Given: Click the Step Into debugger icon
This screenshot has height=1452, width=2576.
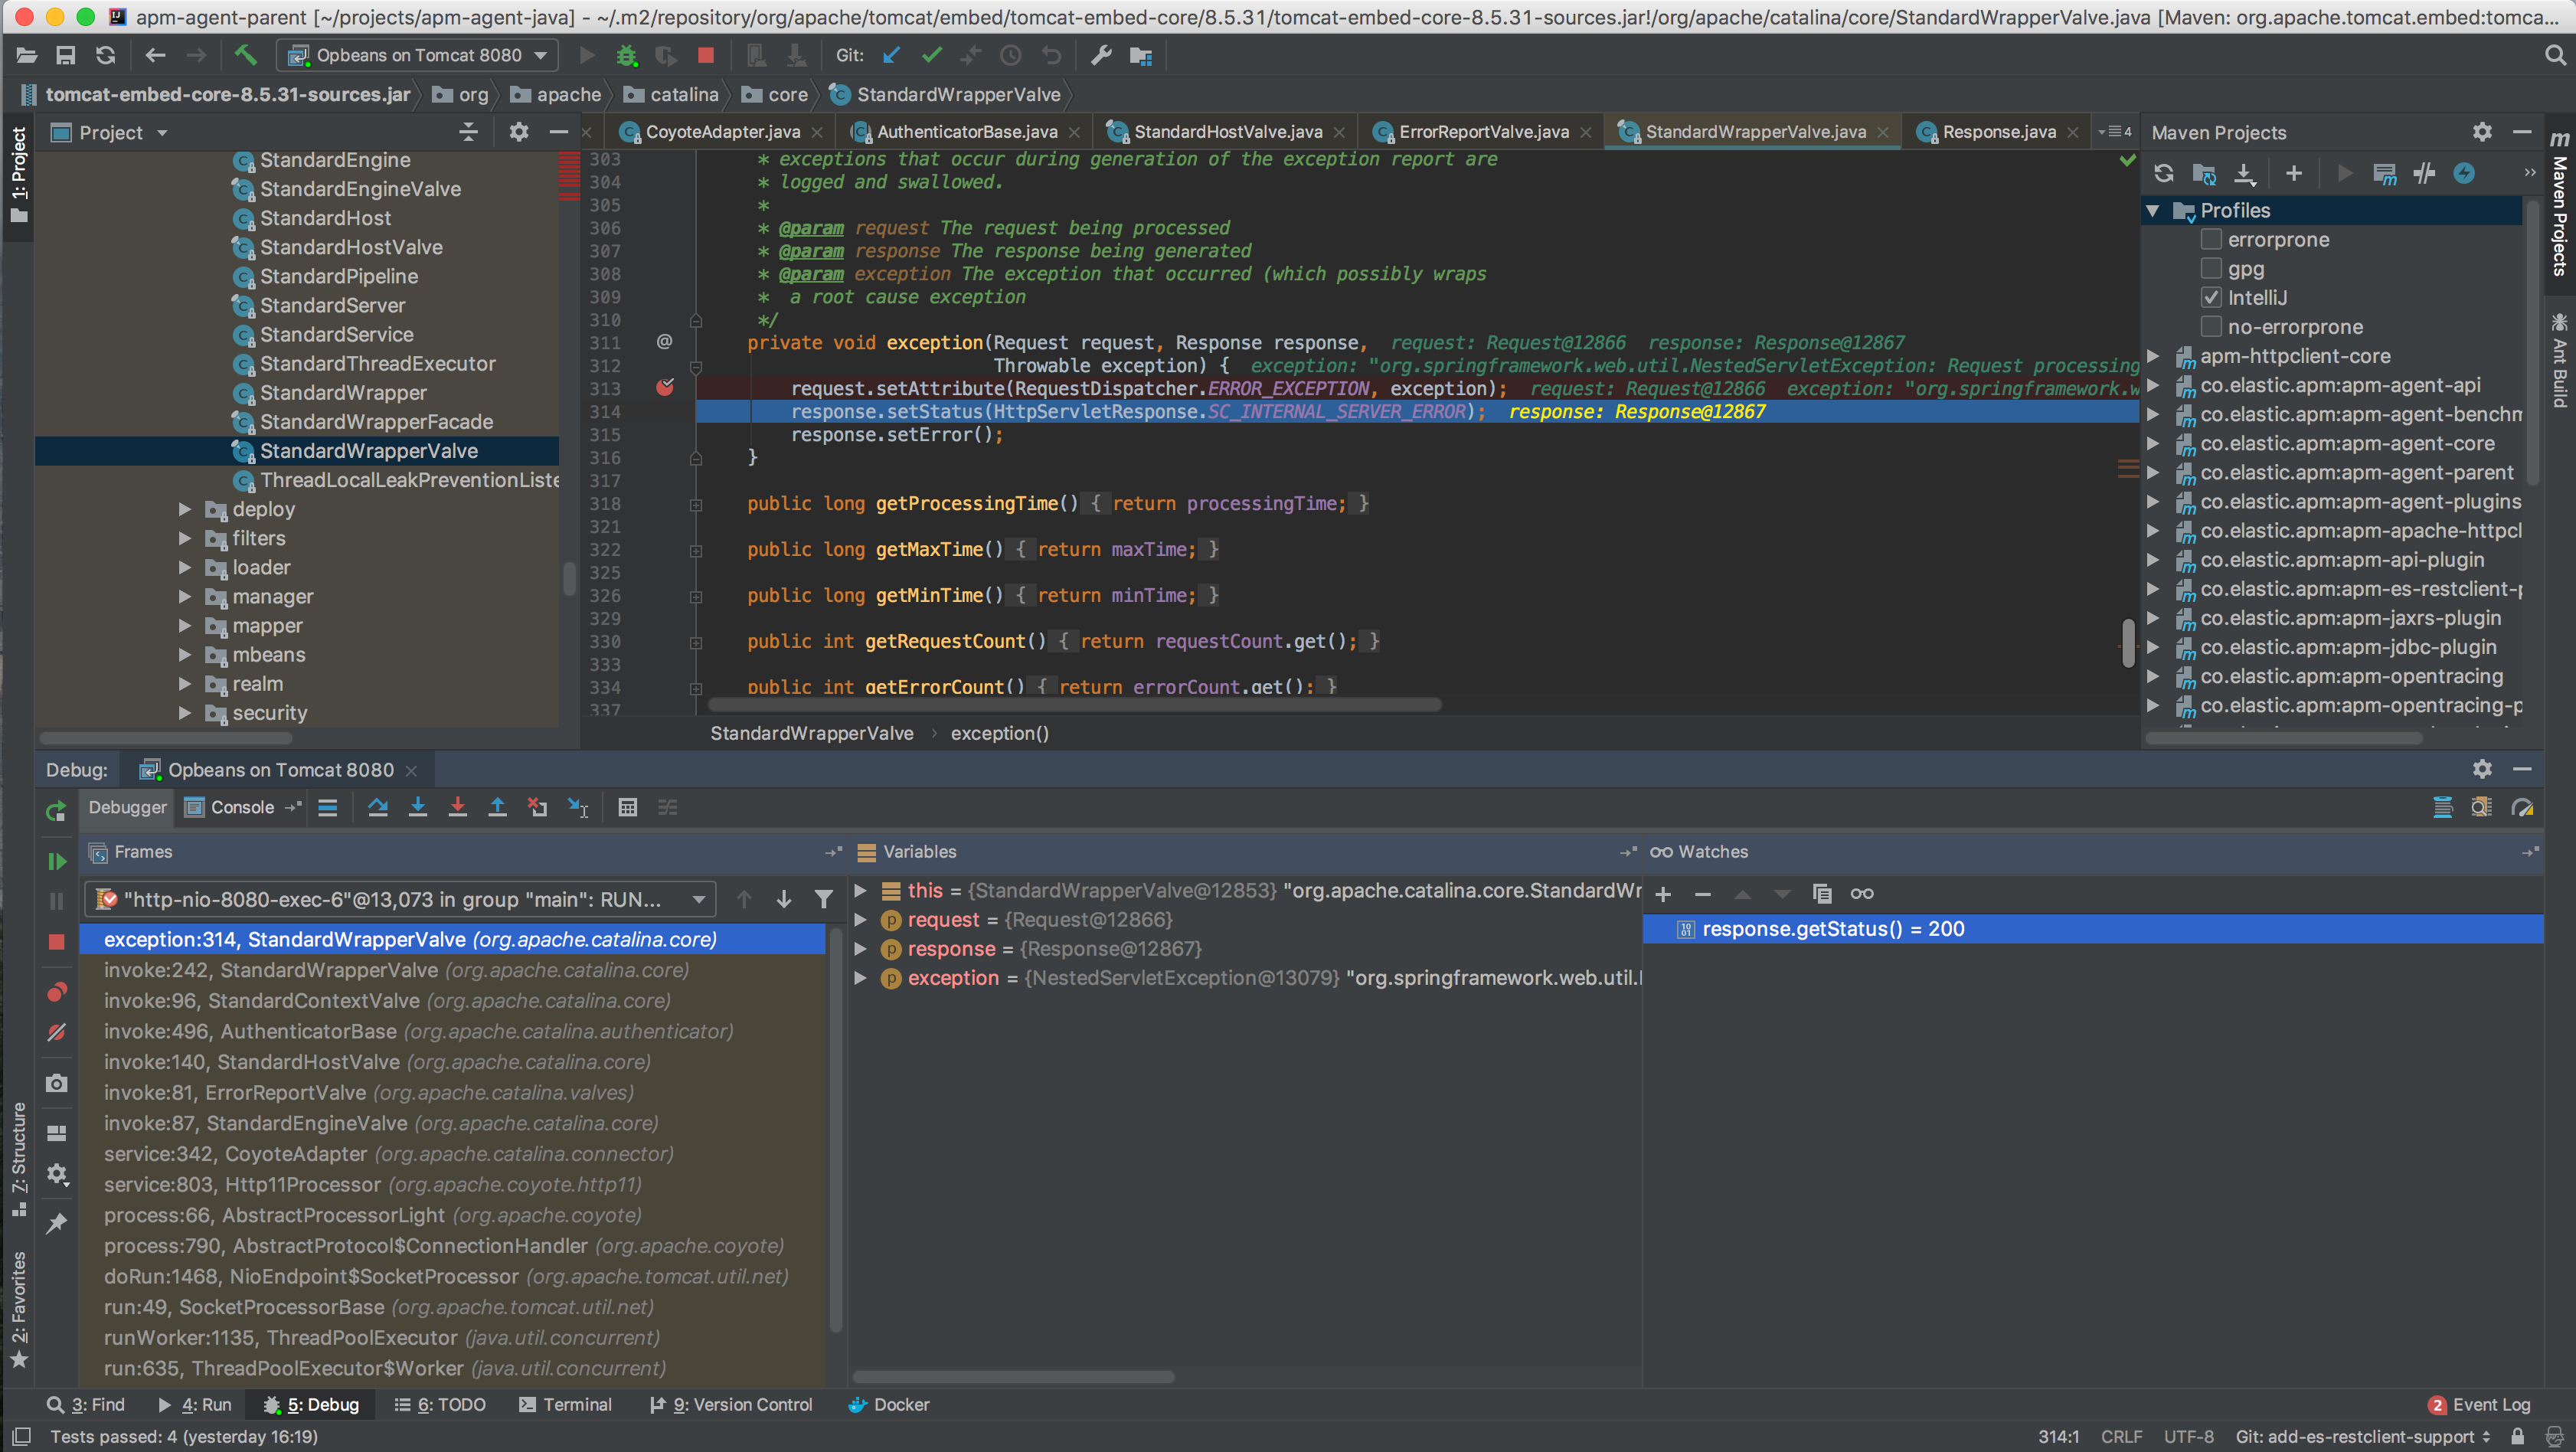Looking at the screenshot, I should [x=418, y=808].
